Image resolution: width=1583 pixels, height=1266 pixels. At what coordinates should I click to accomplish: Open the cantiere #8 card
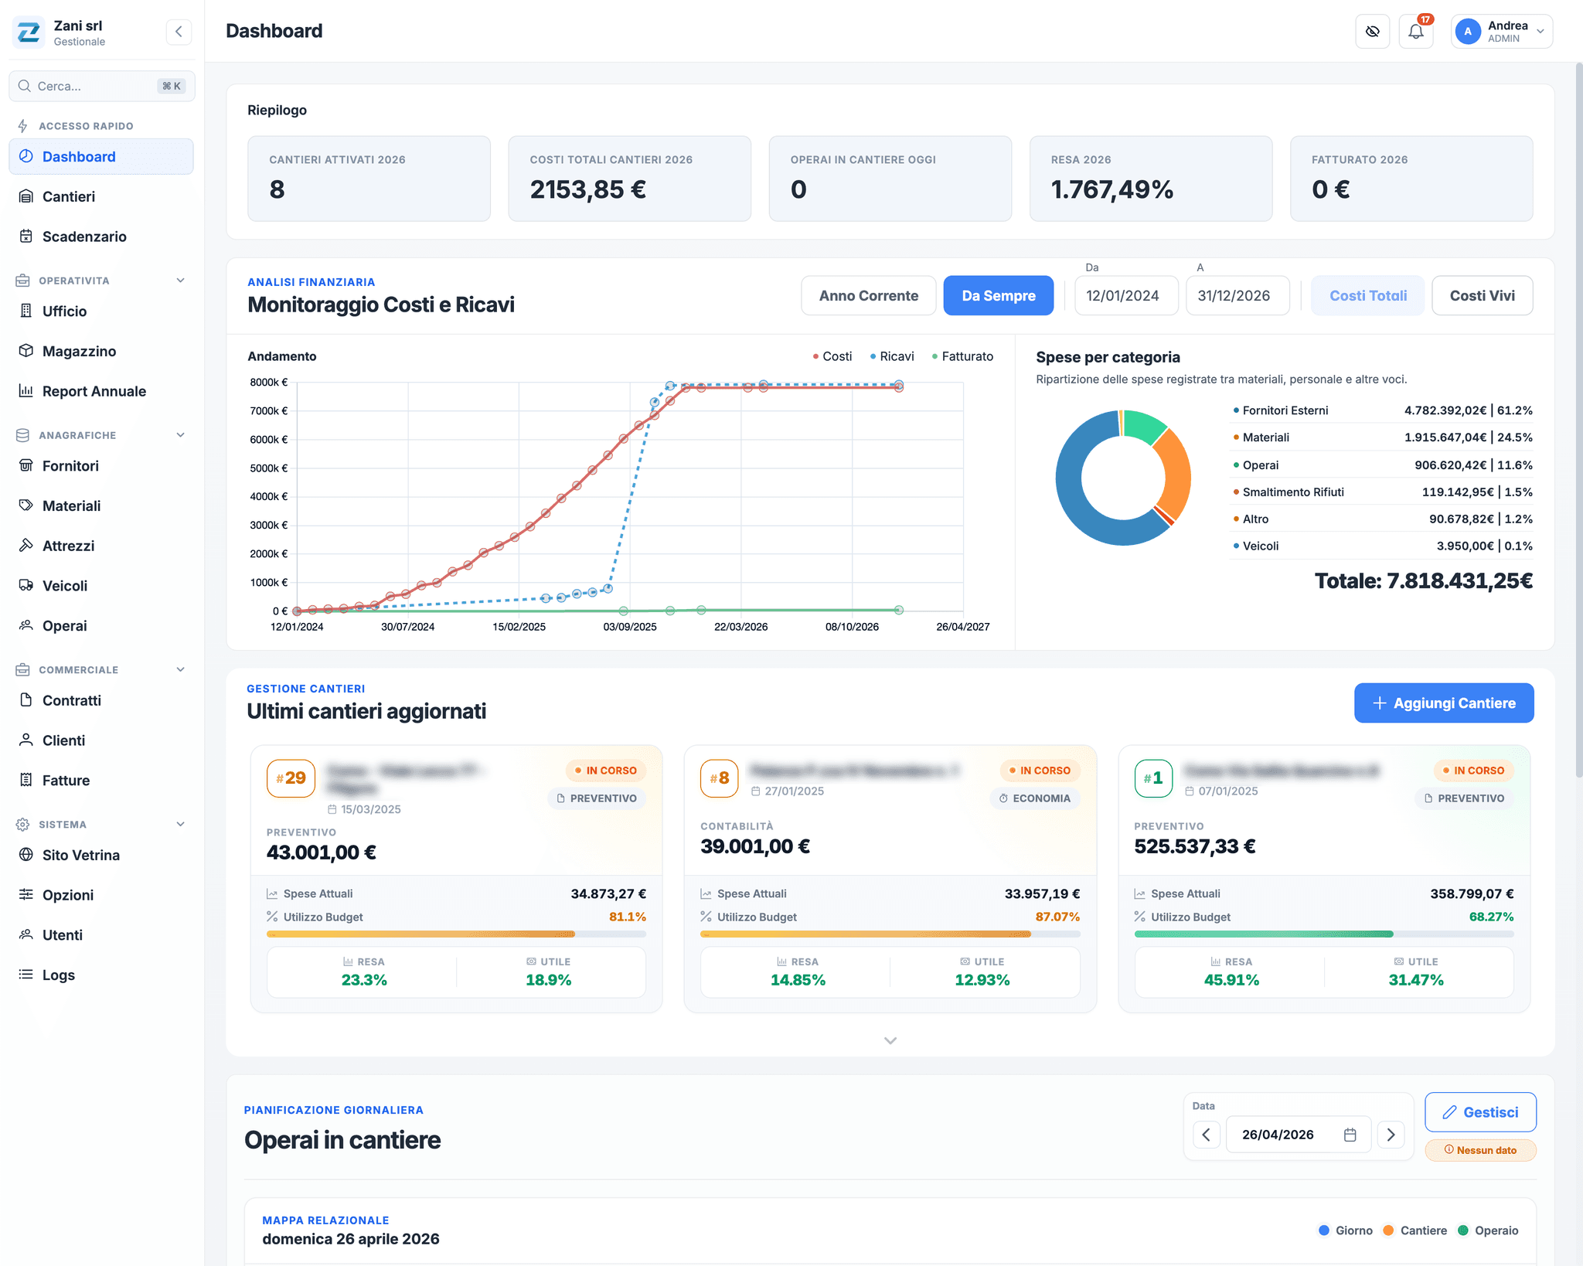point(890,879)
